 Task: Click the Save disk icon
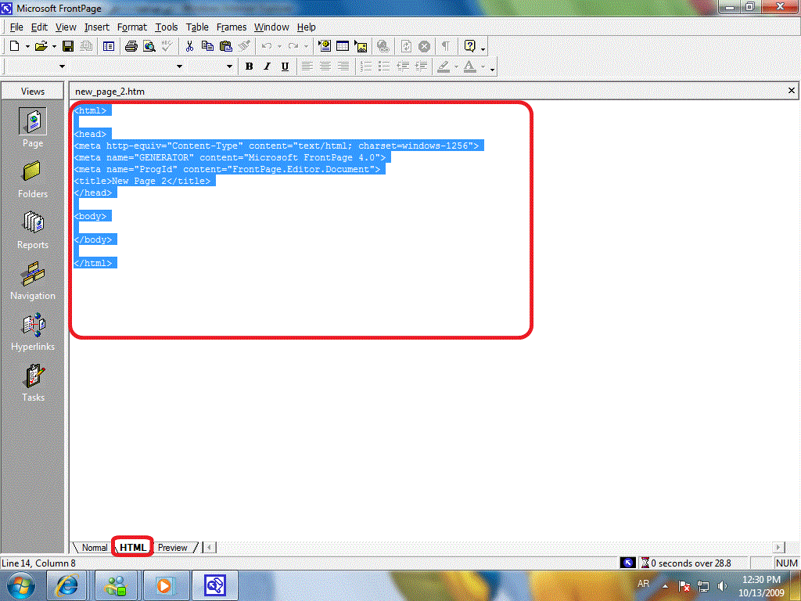tap(68, 46)
